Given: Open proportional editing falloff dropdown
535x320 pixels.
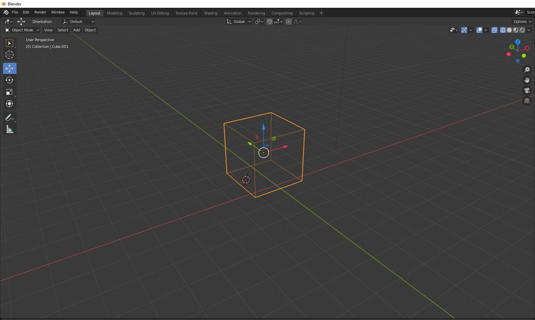Looking at the screenshot, I should (x=298, y=22).
